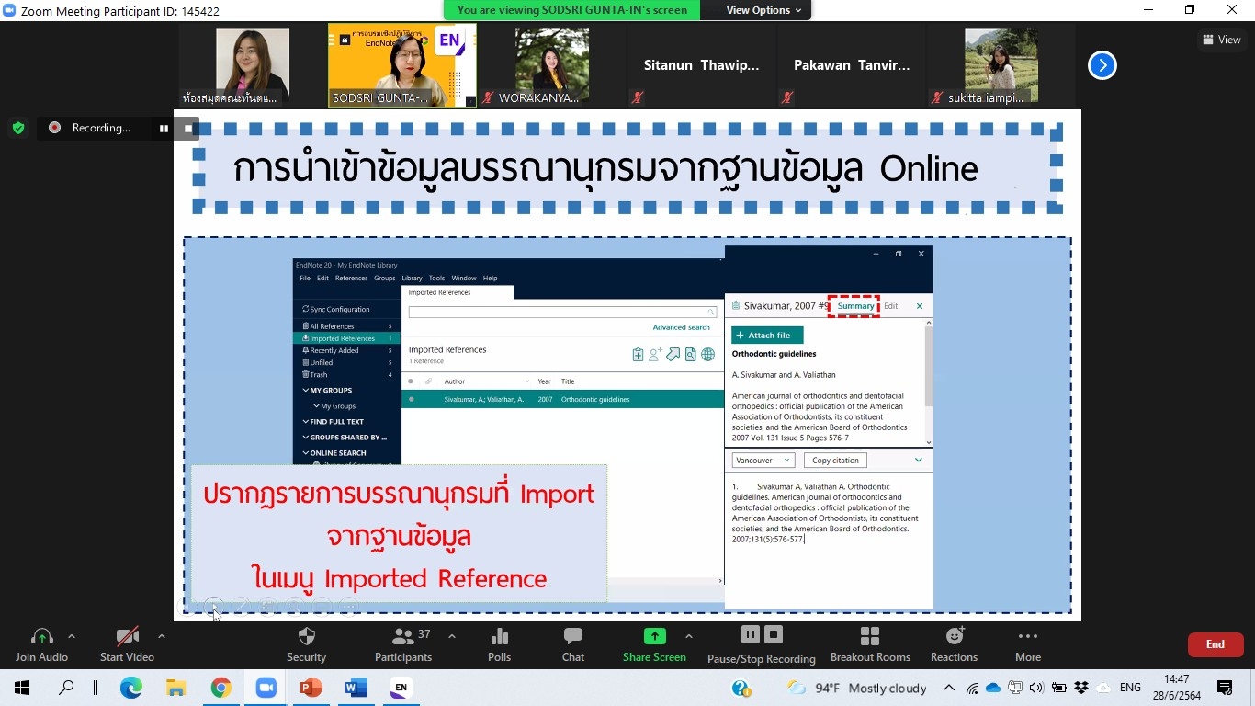Switch layout using View button
Image resolution: width=1255 pixels, height=706 pixels.
click(x=1221, y=40)
